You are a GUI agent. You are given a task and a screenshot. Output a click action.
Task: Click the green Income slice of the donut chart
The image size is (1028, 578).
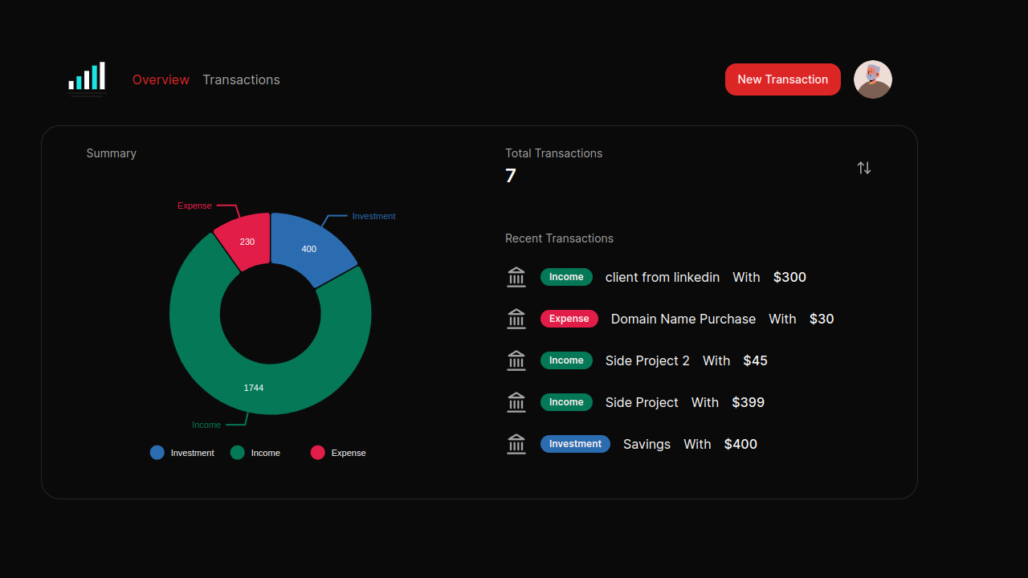(254, 388)
